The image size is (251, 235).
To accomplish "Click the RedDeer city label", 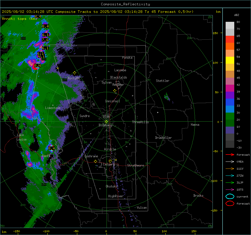I will pos(118,85).
